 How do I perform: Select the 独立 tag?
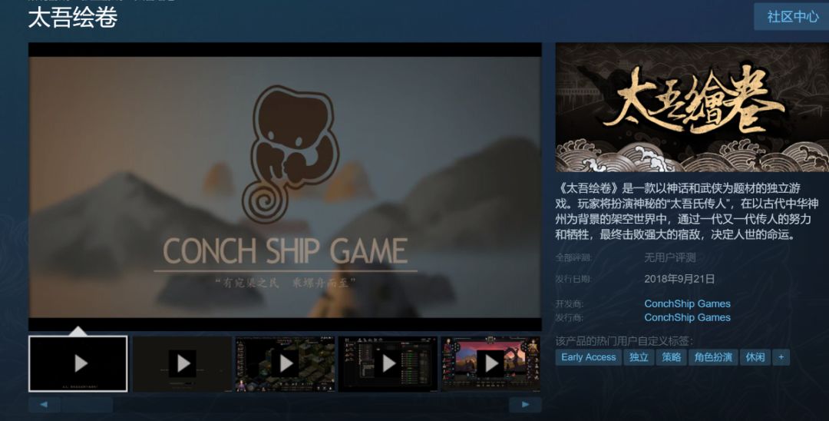(x=639, y=357)
